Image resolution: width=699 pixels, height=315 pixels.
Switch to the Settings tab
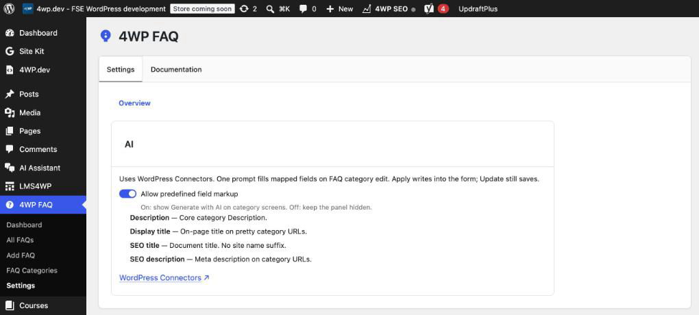121,69
